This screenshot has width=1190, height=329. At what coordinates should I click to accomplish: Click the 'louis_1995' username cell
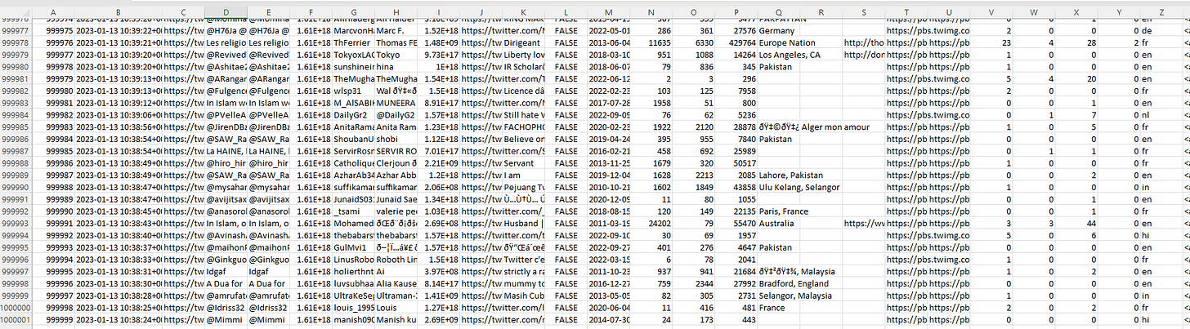353,308
